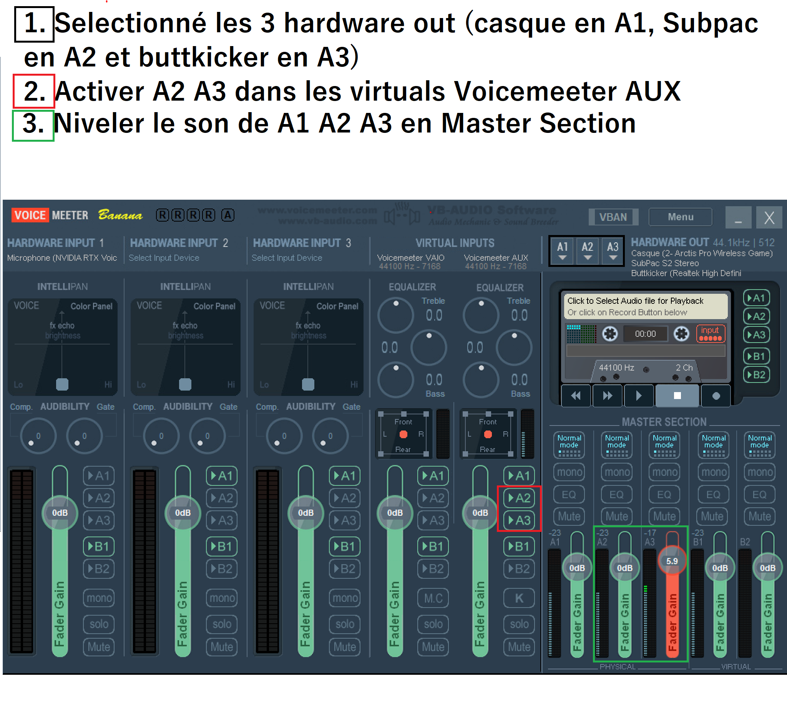Screen dimensions: 787x717
Task: Toggle A2 routing on Voicemeeter AUX strip
Action: [519, 498]
